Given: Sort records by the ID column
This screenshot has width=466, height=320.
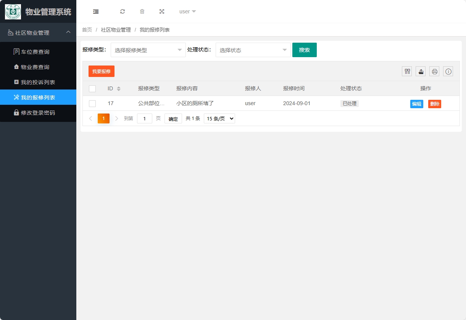Looking at the screenshot, I should pos(119,88).
